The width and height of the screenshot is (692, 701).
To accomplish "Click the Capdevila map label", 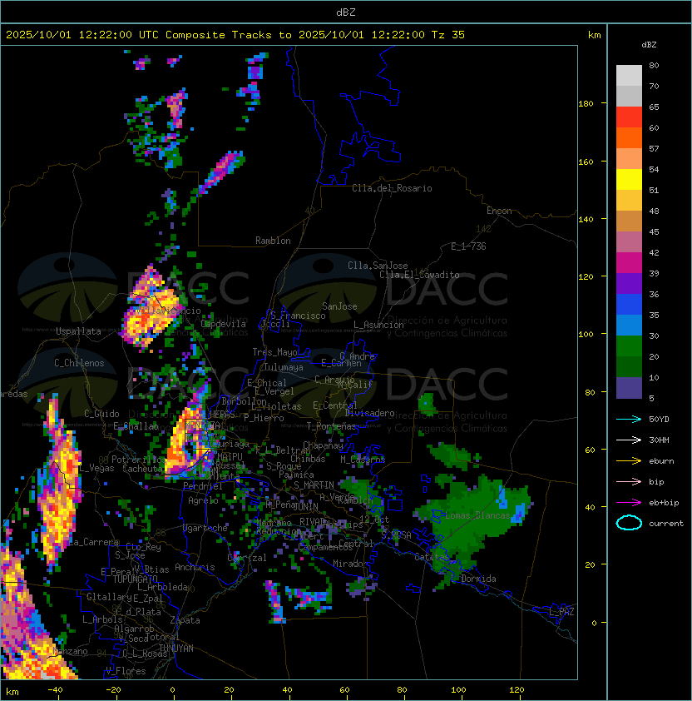I will point(223,324).
